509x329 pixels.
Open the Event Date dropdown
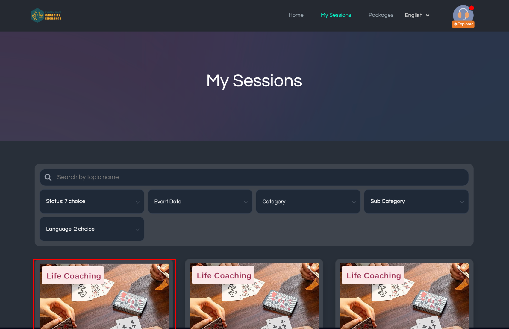tap(200, 202)
